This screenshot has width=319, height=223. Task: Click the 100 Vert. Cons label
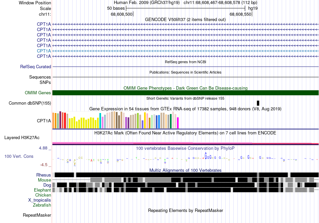pyautogui.click(x=19, y=156)
